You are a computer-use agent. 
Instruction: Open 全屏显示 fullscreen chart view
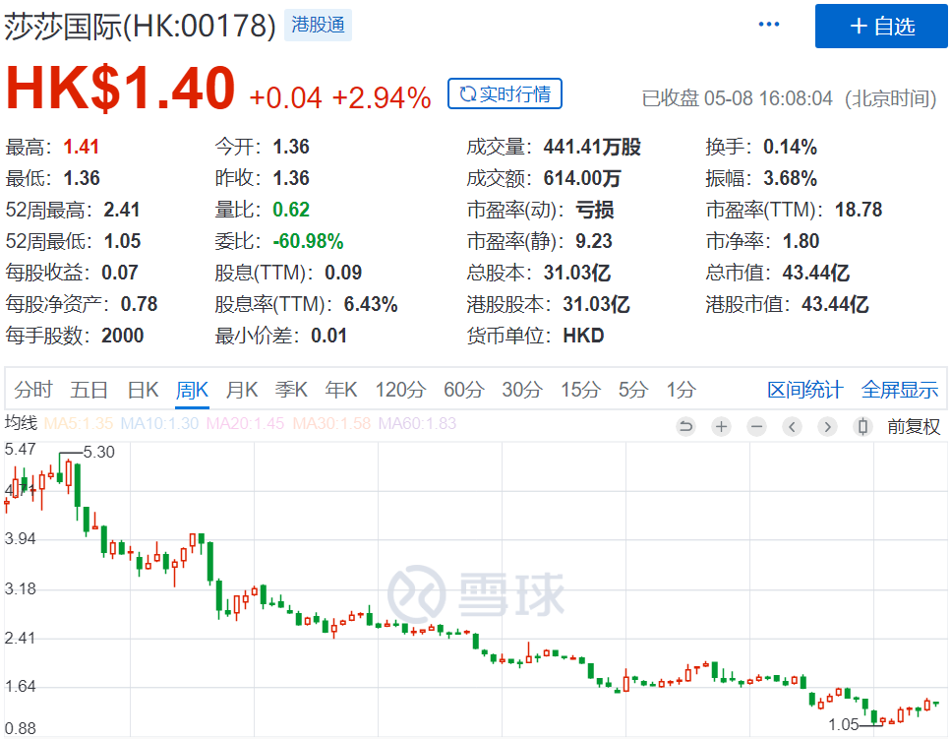[900, 390]
